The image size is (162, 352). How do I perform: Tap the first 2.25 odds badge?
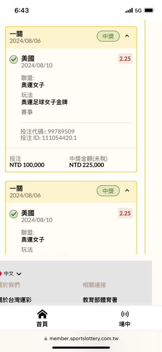(x=125, y=58)
